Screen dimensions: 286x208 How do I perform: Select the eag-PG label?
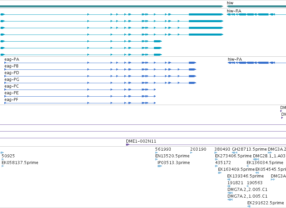click(x=12, y=80)
